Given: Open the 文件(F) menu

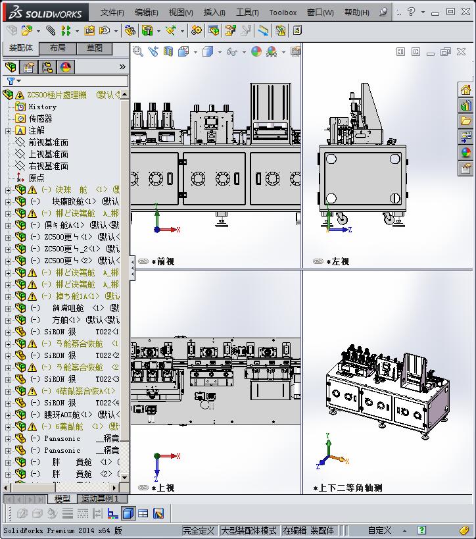Looking at the screenshot, I should (112, 13).
